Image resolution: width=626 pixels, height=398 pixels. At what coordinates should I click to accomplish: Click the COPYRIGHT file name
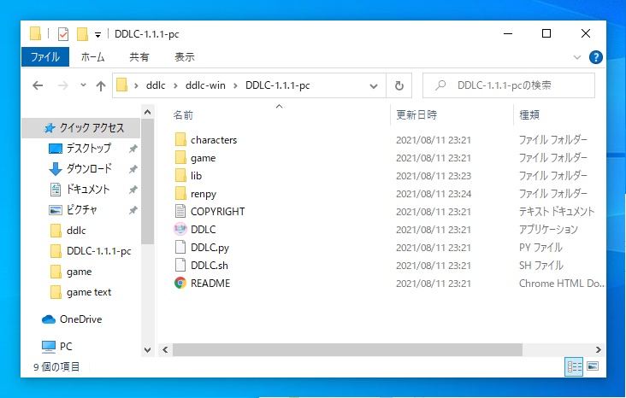(x=217, y=211)
